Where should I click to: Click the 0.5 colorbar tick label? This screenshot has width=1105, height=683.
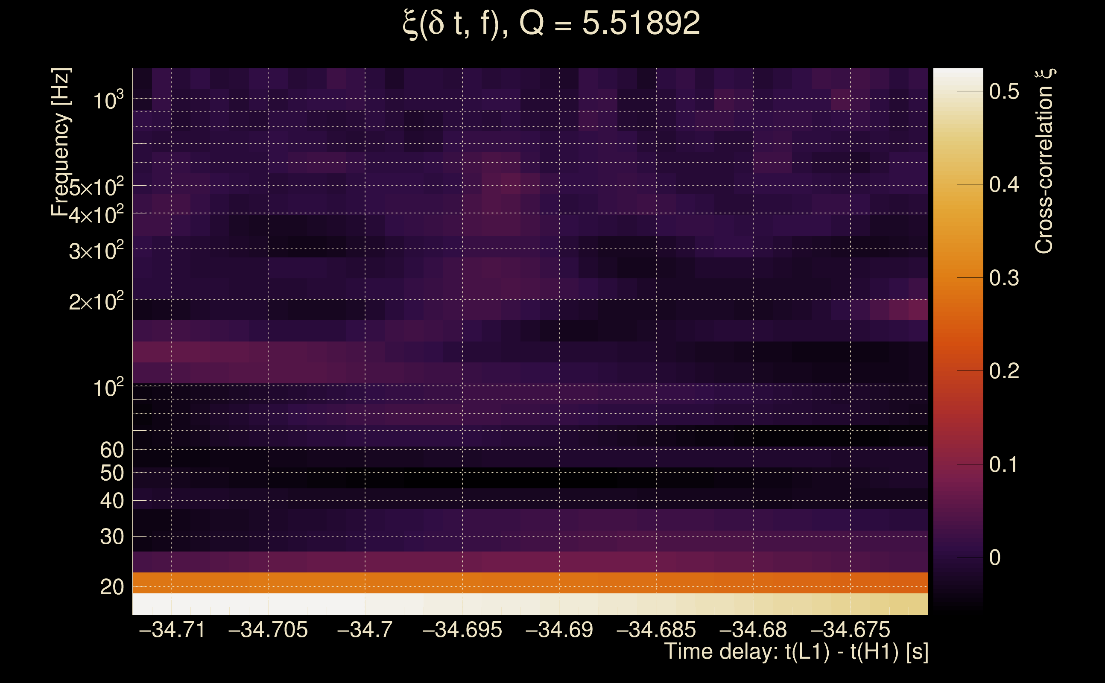tap(1004, 92)
